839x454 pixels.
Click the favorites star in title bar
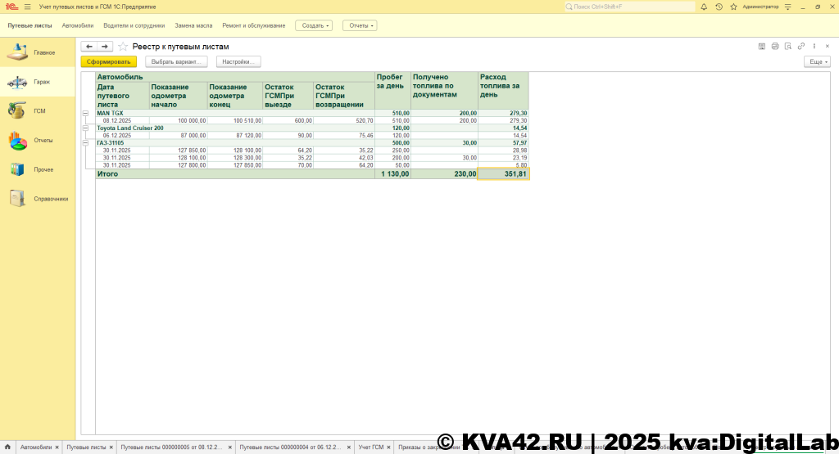(x=732, y=7)
